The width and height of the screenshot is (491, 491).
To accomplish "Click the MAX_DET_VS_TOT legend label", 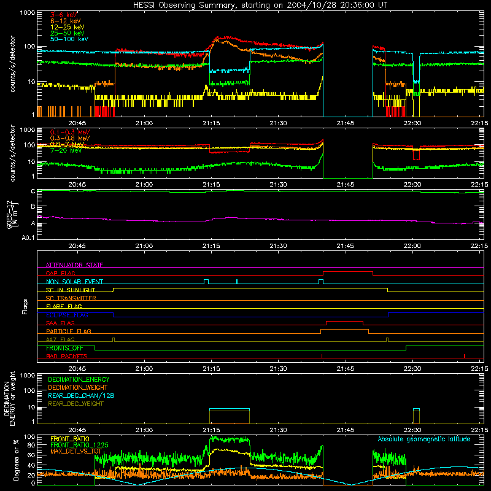I will coord(76,451).
